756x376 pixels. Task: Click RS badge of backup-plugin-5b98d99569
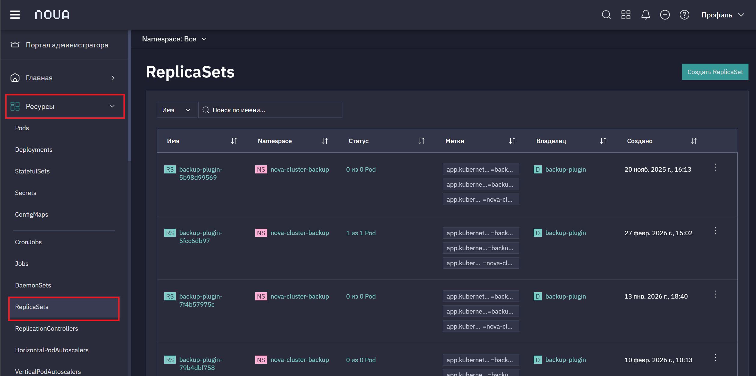(170, 170)
